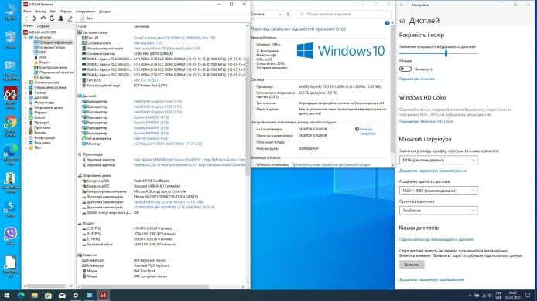This screenshot has height=301, width=537.
Task: Expand the Мультимедіа tree node
Action: coord(26,103)
